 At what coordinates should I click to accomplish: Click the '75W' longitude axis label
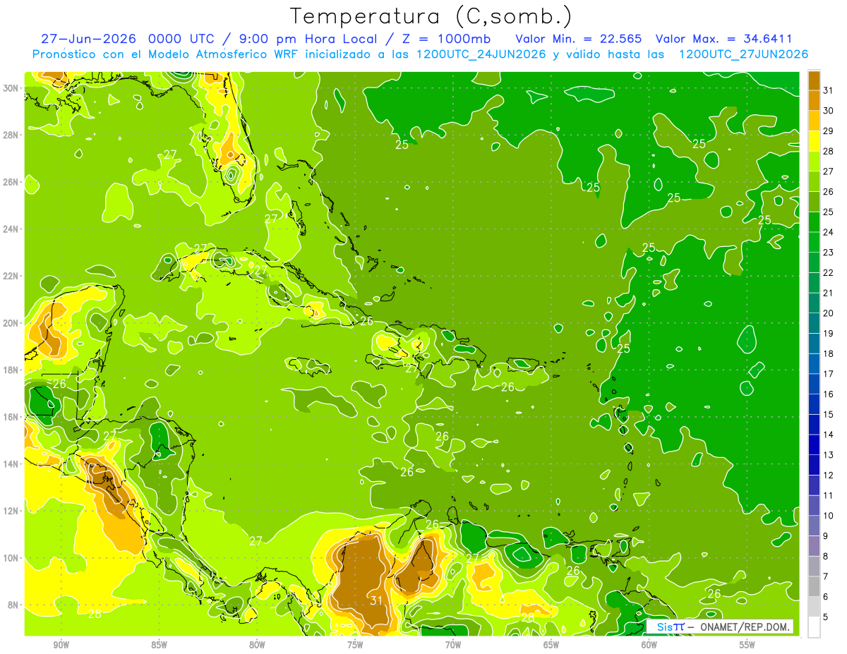click(355, 645)
